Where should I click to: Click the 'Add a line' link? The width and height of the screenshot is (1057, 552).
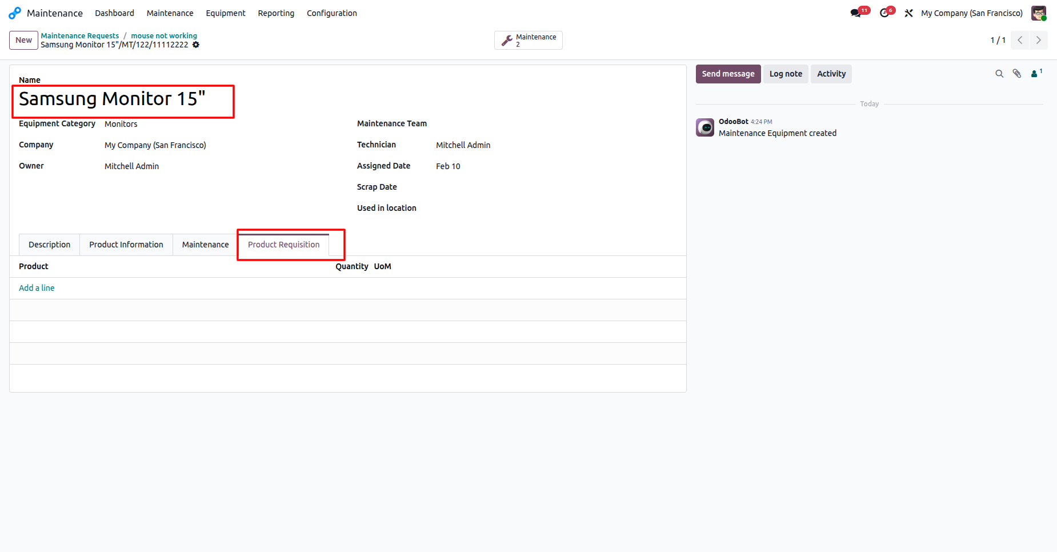(37, 288)
